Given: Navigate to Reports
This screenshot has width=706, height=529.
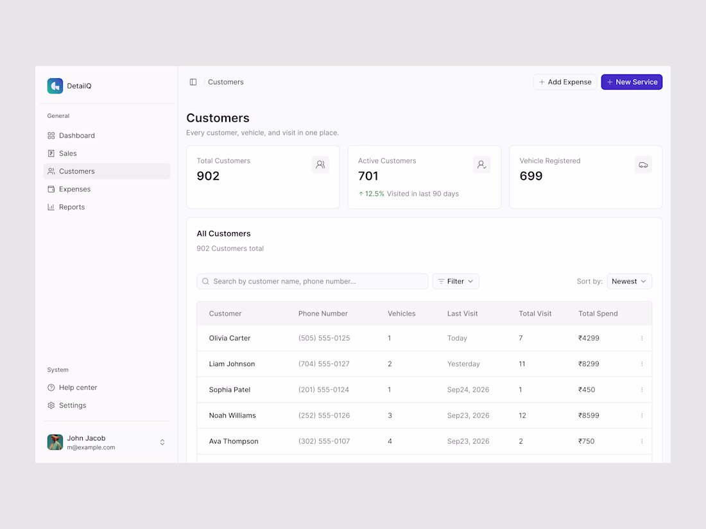Looking at the screenshot, I should pyautogui.click(x=107, y=207).
